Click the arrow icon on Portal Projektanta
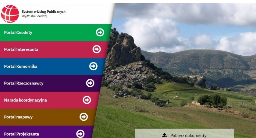This screenshot has width=256, height=138. pyautogui.click(x=80, y=134)
